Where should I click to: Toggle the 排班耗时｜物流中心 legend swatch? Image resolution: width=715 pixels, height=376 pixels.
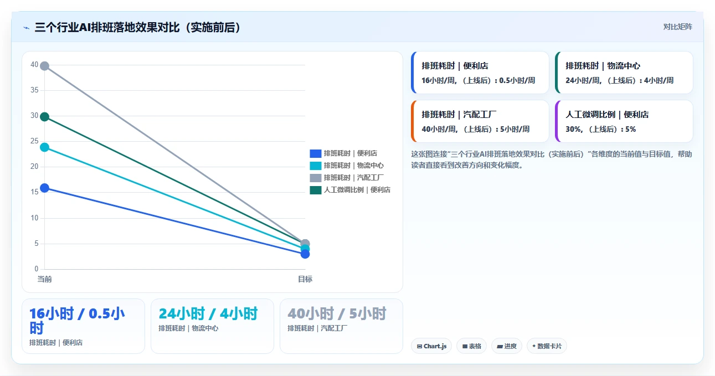click(x=315, y=166)
